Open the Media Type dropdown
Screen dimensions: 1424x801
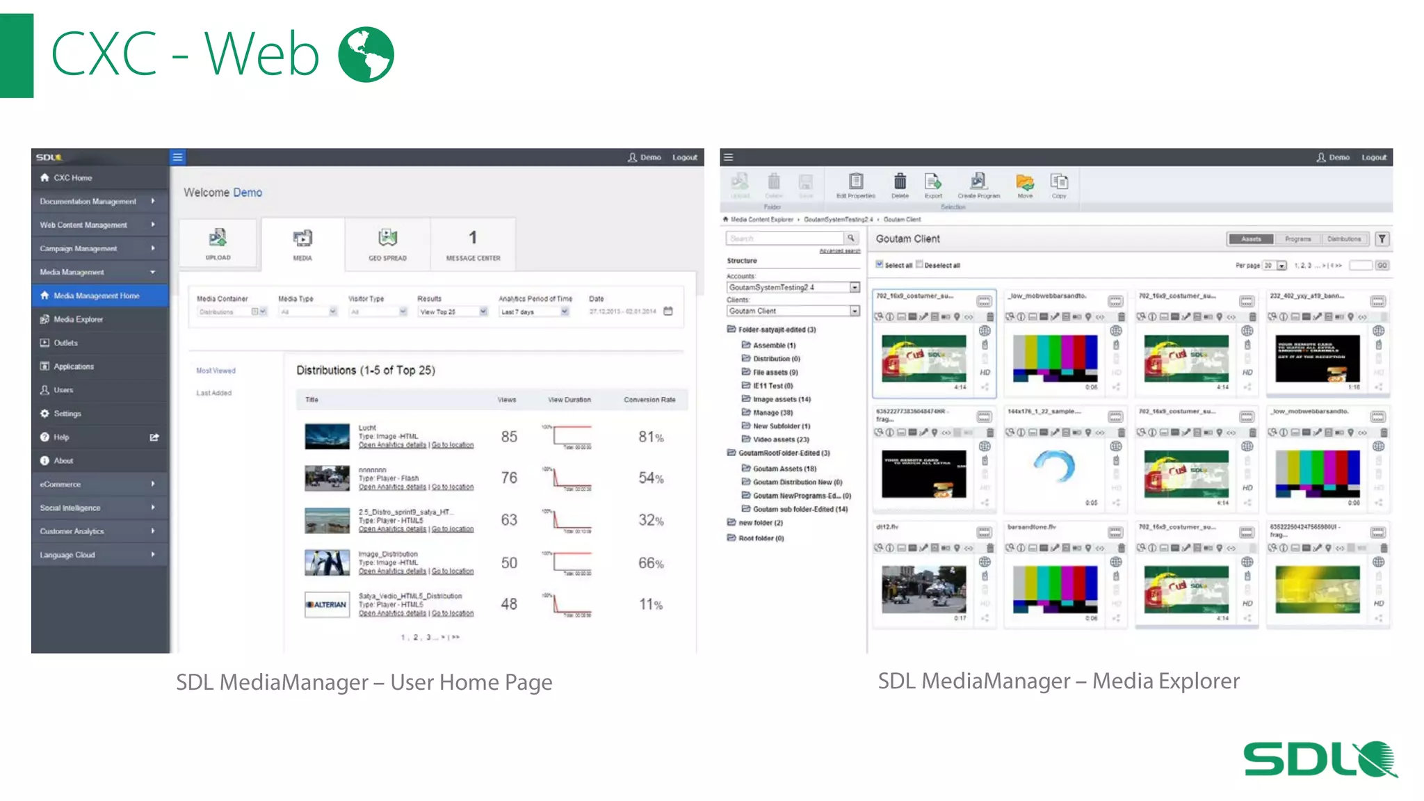point(308,311)
